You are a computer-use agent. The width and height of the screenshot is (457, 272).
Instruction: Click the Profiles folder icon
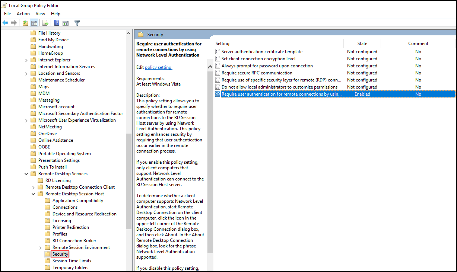pos(47,234)
